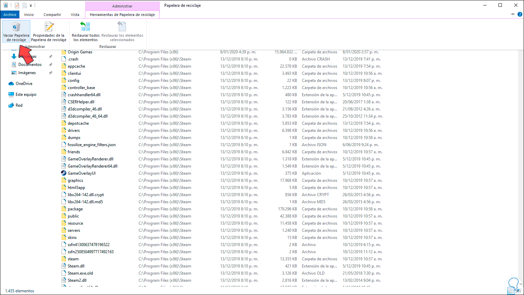This screenshot has height=295, width=524.
Task: Select the depotcache folder name
Action: pos(78,123)
